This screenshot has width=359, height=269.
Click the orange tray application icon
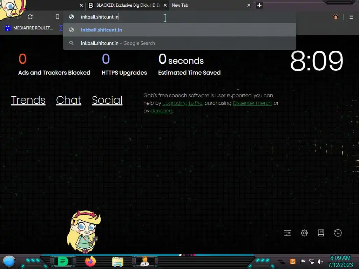pyautogui.click(x=293, y=261)
